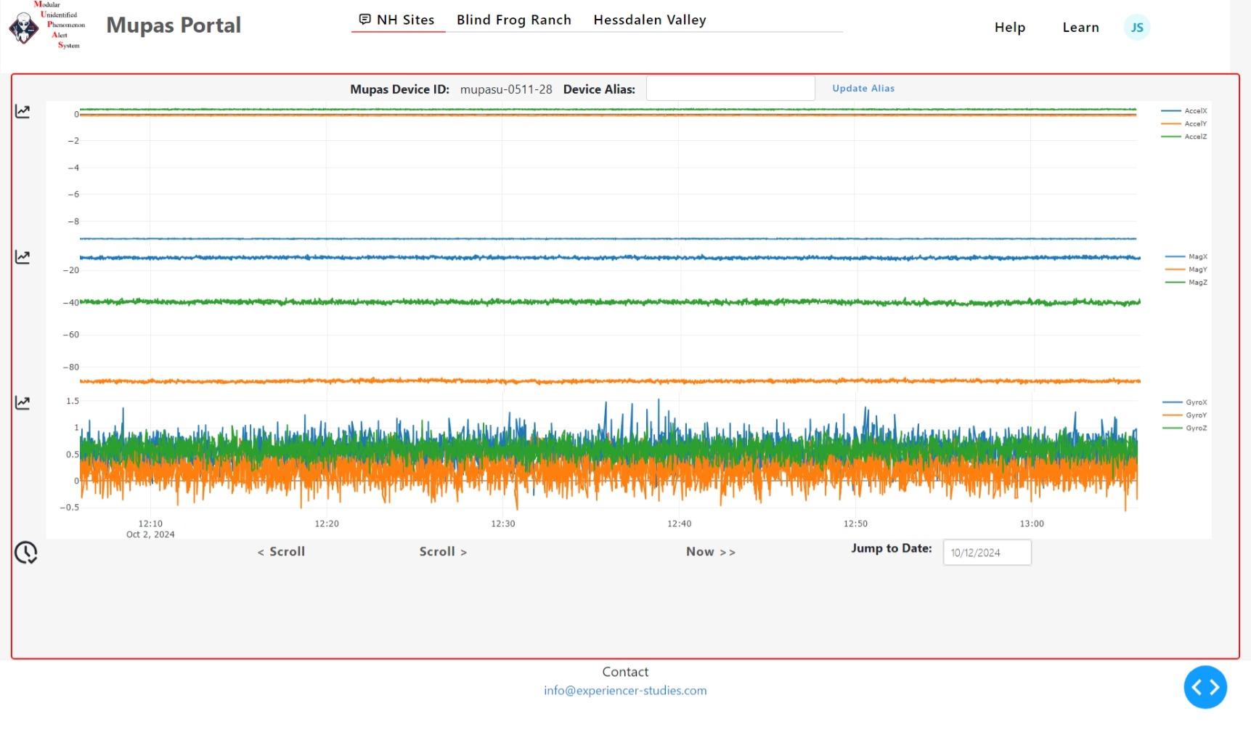Open the Help menu item
This screenshot has width=1251, height=732.
[1009, 28]
